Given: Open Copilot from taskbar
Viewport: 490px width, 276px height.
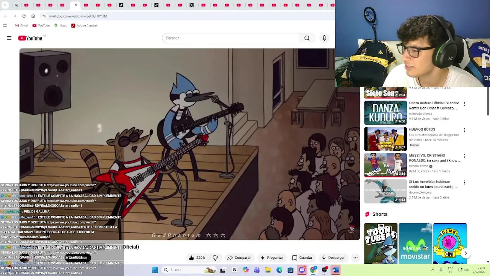Looking at the screenshot, I should (245, 270).
